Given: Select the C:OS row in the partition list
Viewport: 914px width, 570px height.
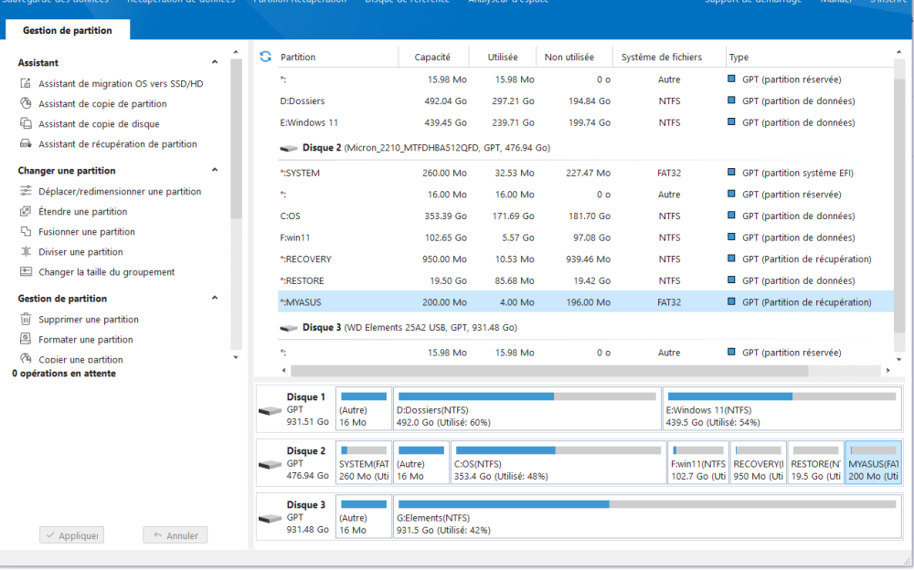Looking at the screenshot, I should 585,216.
